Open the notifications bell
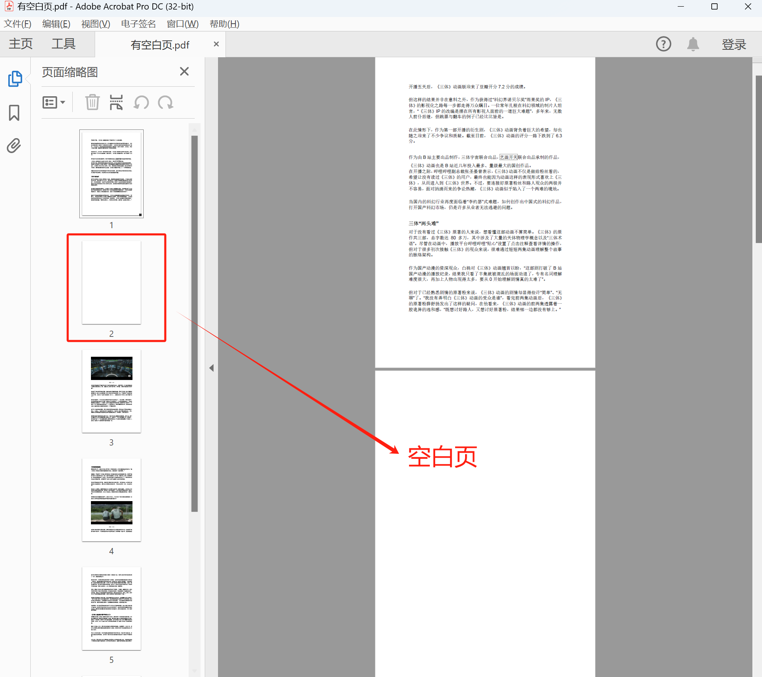This screenshot has width=762, height=677. tap(693, 44)
